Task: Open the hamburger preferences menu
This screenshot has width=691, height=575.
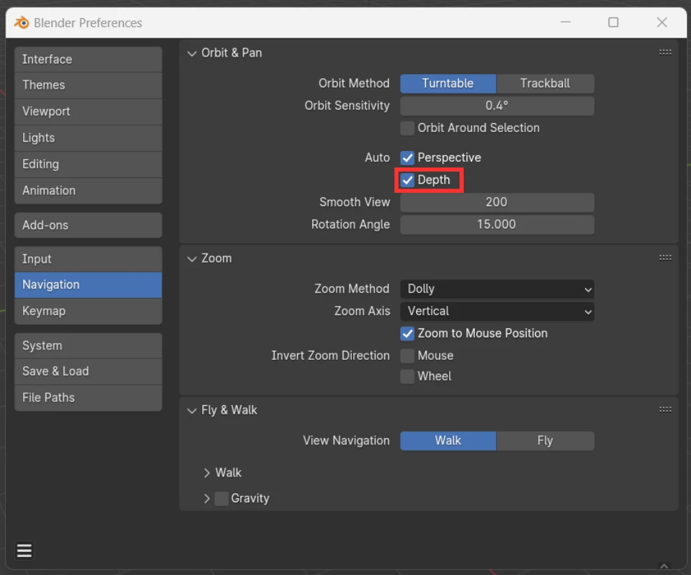Action: pos(24,551)
